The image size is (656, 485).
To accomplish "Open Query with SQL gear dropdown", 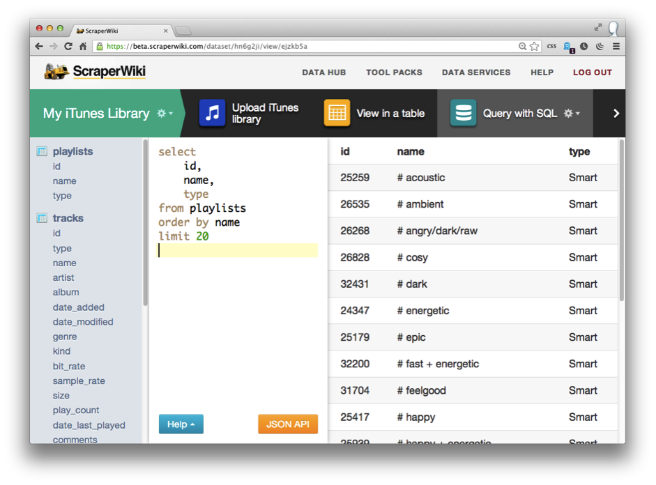I will (x=572, y=114).
